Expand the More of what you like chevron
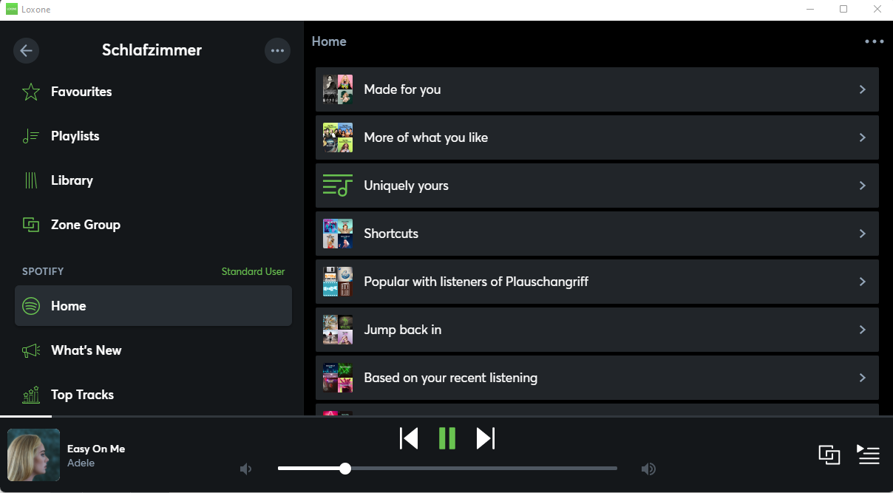 [x=862, y=137]
